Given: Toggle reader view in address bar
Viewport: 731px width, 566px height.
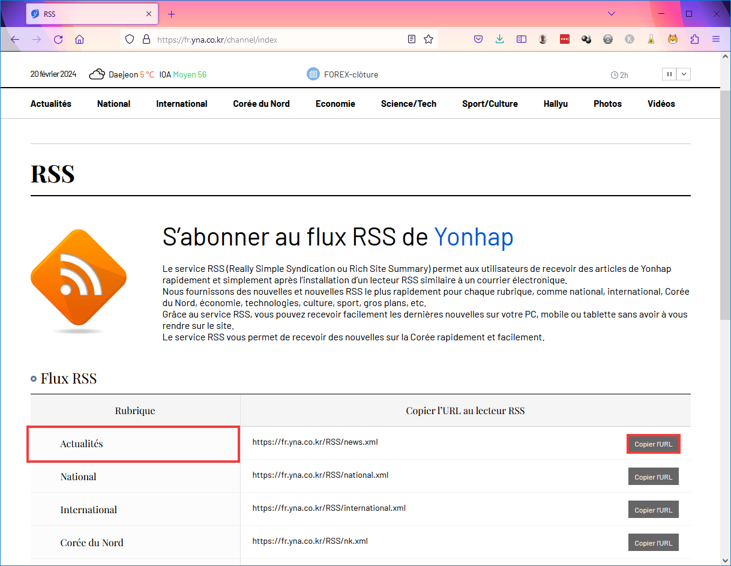Looking at the screenshot, I should [x=412, y=40].
